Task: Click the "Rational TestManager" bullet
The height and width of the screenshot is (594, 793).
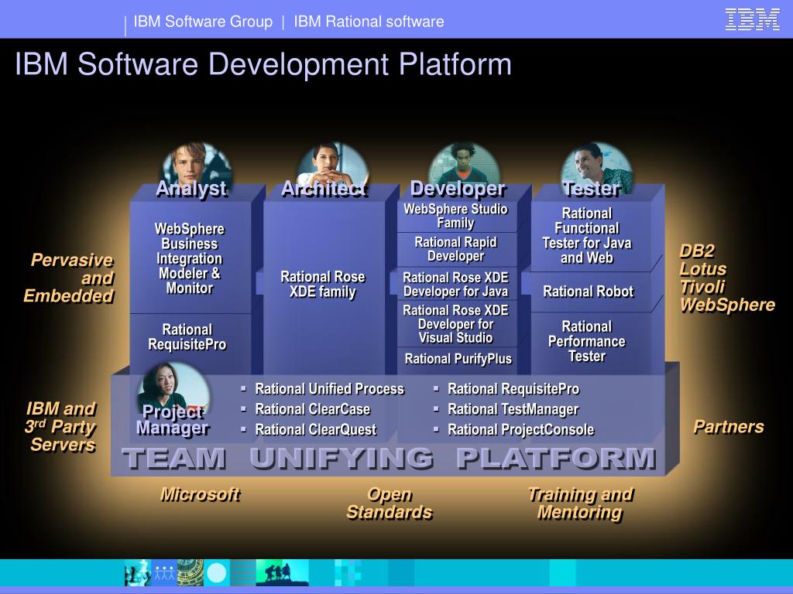Action: tap(513, 409)
